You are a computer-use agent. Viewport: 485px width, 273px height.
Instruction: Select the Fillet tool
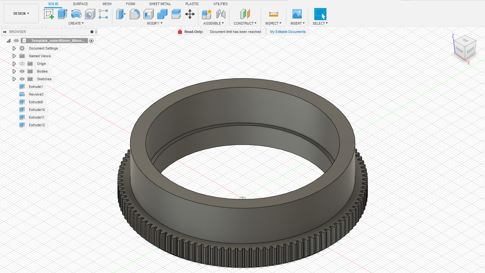click(135, 14)
